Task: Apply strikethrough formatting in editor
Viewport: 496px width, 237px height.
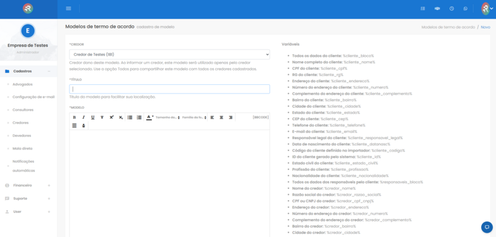Action: [x=102, y=118]
